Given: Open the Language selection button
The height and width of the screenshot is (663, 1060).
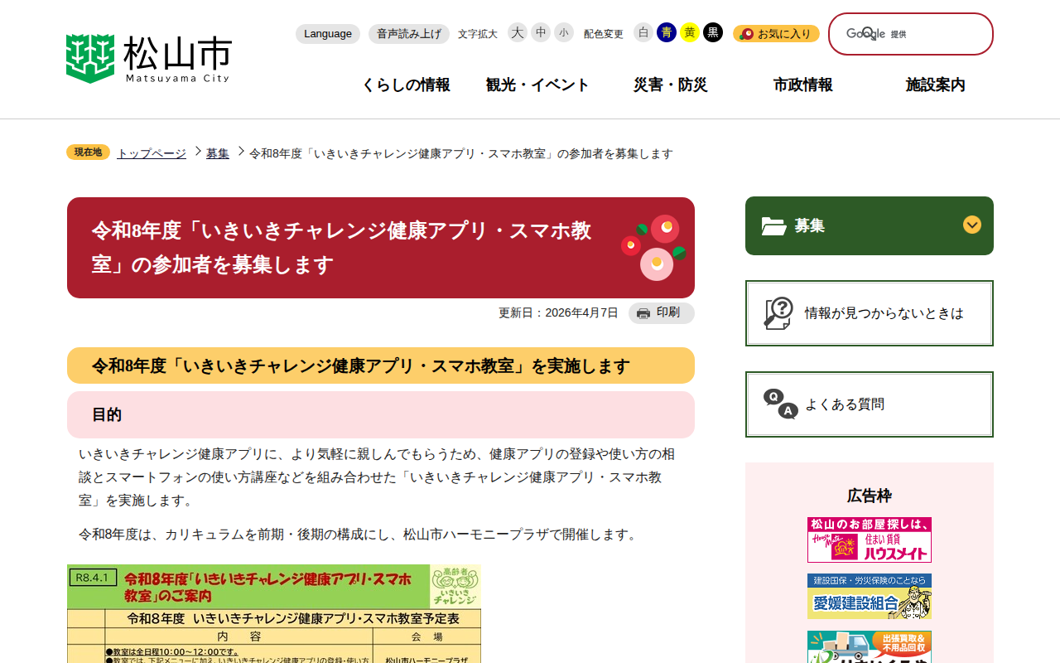Looking at the screenshot, I should point(328,34).
